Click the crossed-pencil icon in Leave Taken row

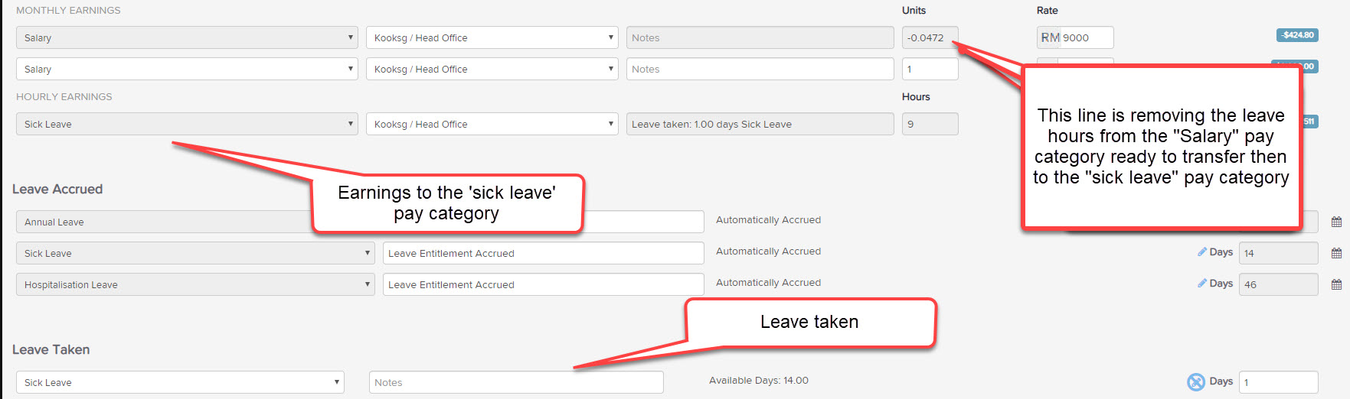coord(1196,382)
